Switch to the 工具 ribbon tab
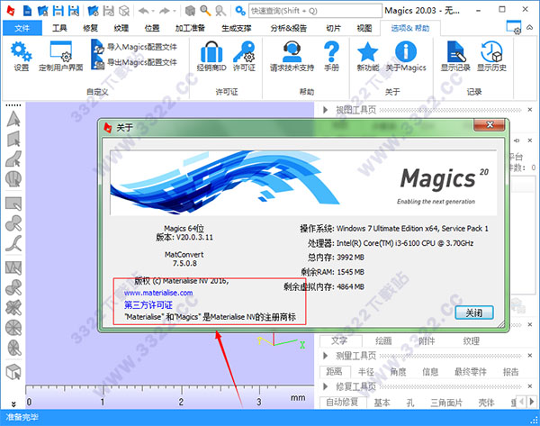The height and width of the screenshot is (426, 540). pyautogui.click(x=59, y=28)
